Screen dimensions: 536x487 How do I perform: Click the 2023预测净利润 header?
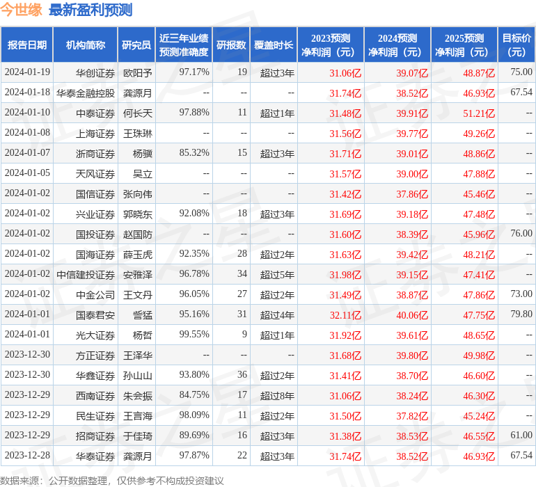tap(331, 45)
